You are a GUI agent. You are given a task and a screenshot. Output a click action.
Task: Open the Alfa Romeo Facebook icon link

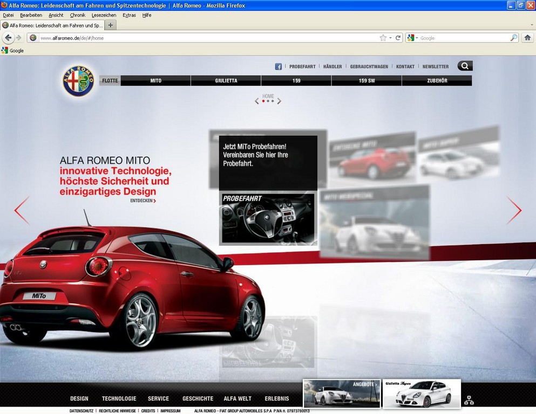click(278, 66)
